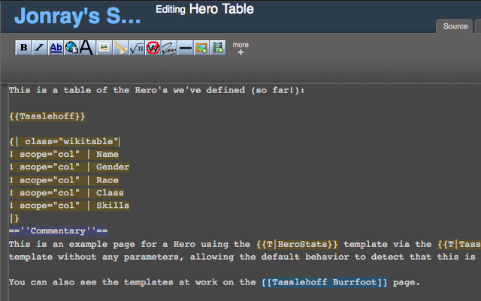Screen dimensions: 481x301
Task: Click the scope="col" | Race row
Action: pos(64,180)
